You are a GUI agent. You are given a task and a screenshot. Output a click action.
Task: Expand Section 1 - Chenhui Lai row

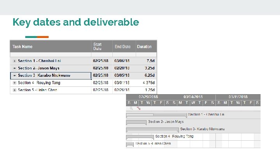pyautogui.click(x=14, y=61)
